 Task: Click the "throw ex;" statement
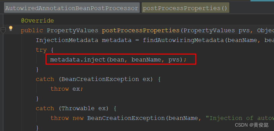(66, 89)
